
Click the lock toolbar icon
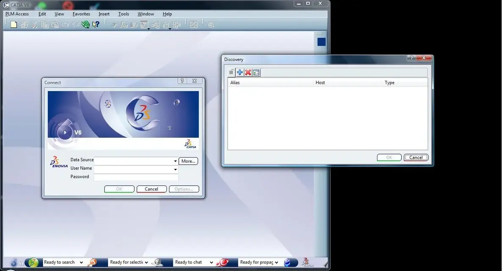click(x=166, y=25)
